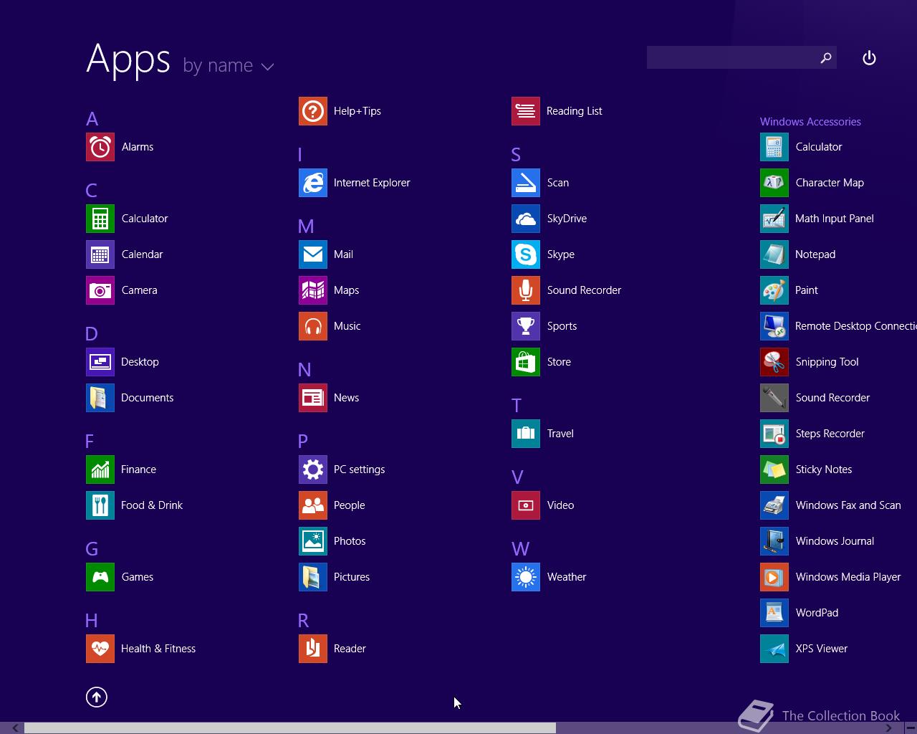Open the Maps app icon

pos(313,290)
